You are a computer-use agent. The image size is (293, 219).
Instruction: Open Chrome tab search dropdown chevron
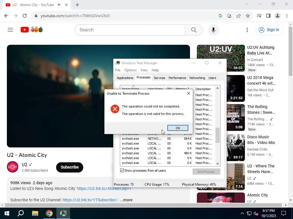click(247, 4)
